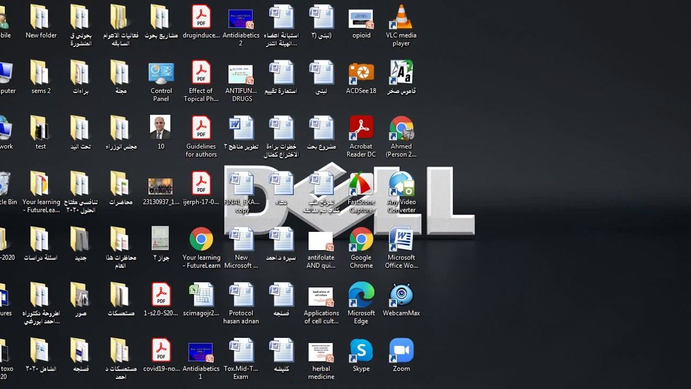Click the مشروع بحث Word document
Viewport: 691px width, 389px height.
pos(321,133)
